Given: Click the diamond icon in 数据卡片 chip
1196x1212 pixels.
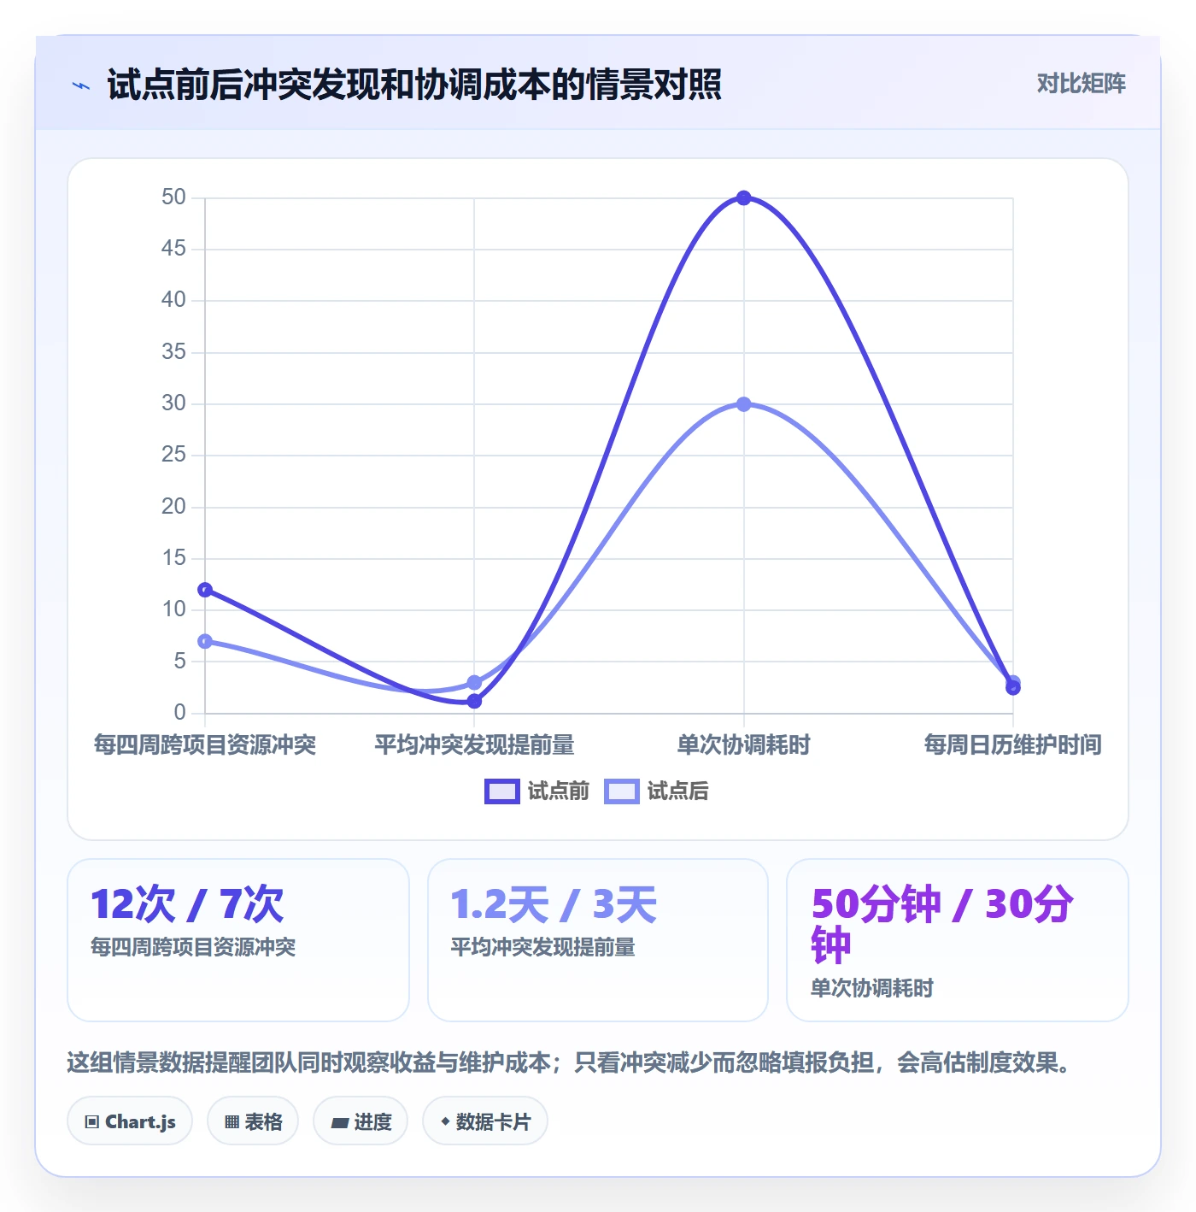Looking at the screenshot, I should pos(445,1121).
